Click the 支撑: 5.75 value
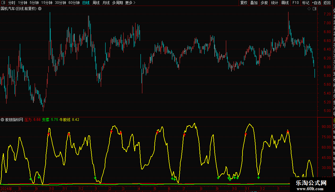Image resolution: width=335 pixels, height=192 pixels. tap(50, 120)
